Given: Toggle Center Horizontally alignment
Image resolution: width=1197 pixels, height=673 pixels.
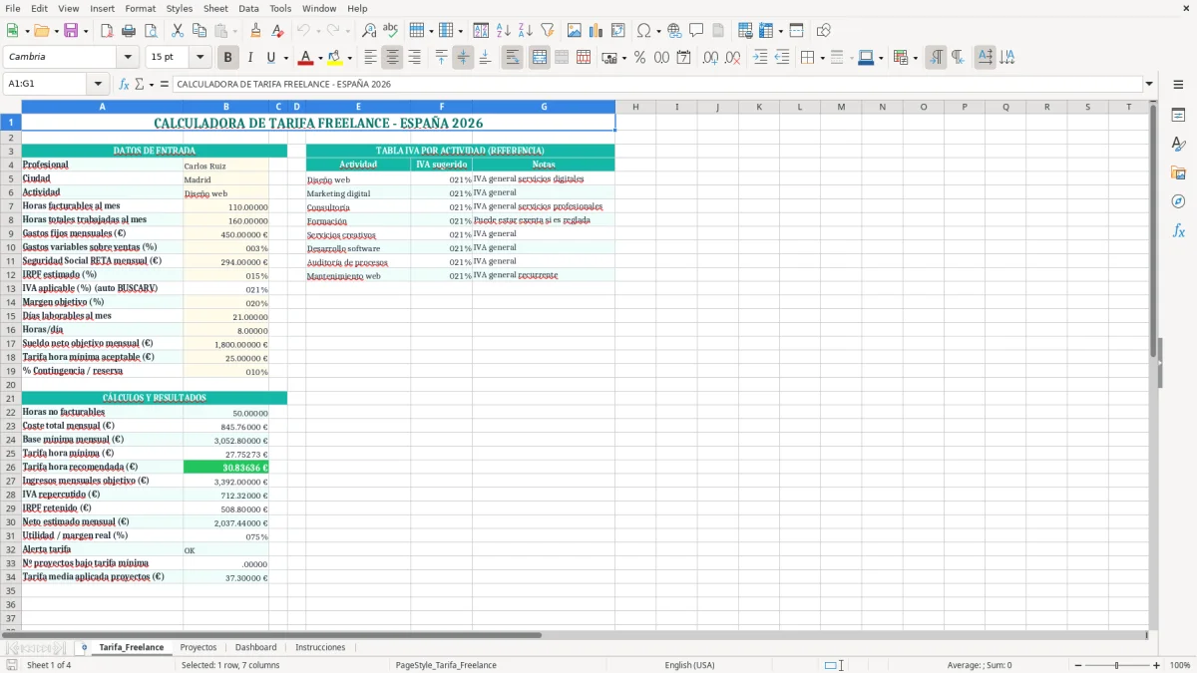Looking at the screenshot, I should 392,58.
